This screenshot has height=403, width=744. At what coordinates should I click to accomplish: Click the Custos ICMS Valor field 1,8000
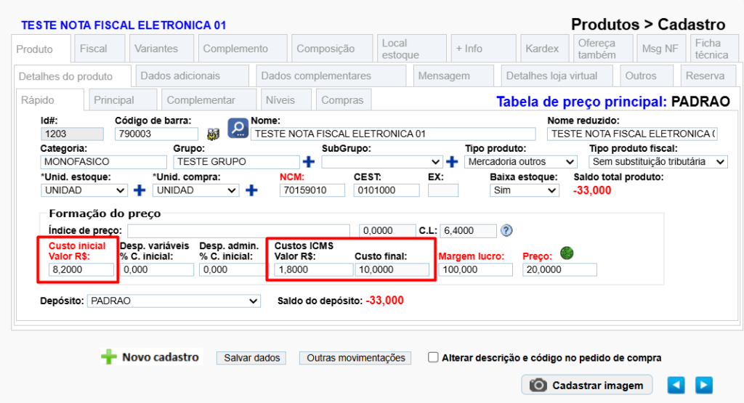tap(314, 270)
